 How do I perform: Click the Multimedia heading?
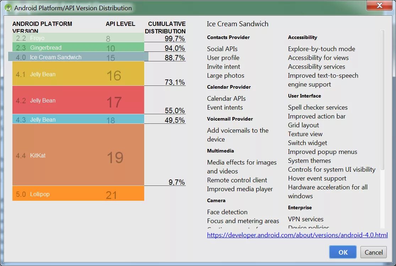221,151
